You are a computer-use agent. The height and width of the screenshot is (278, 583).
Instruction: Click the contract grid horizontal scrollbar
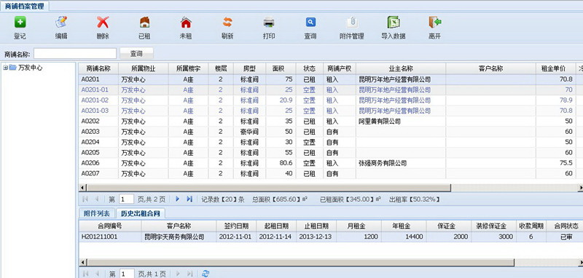(301, 262)
